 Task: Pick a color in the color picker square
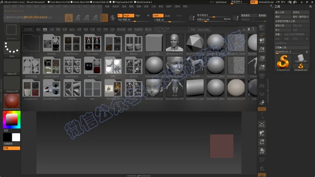pos(12,120)
